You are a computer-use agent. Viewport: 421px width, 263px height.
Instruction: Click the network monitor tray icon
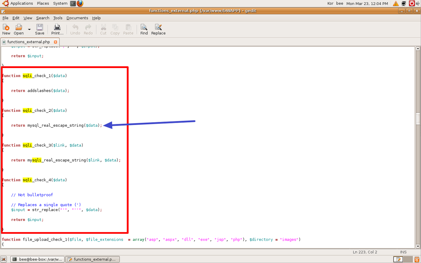click(x=404, y=3)
